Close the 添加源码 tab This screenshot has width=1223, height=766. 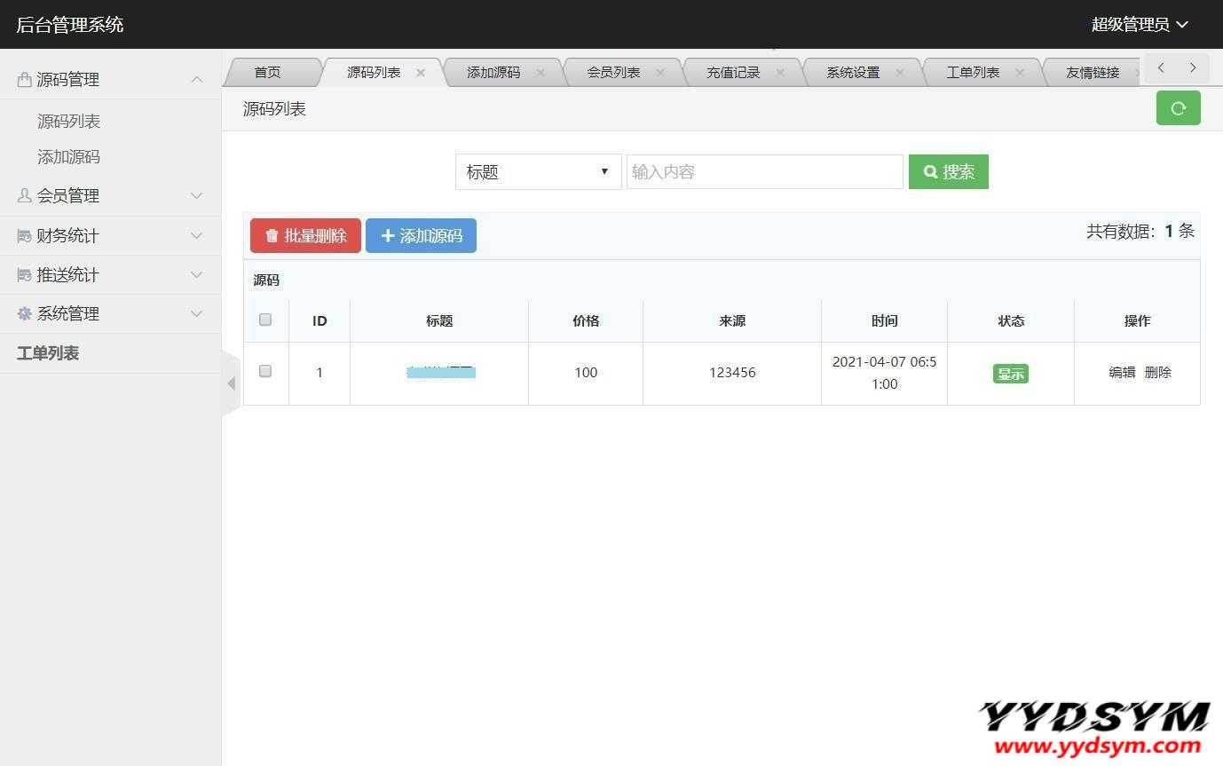click(540, 73)
